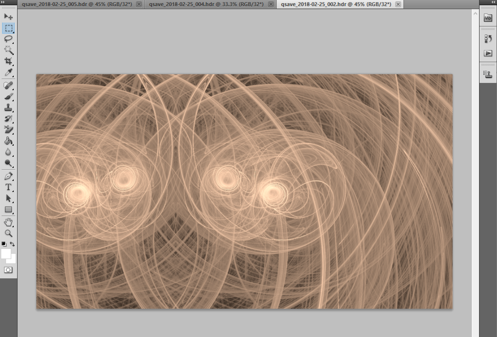497x337 pixels.
Task: Switch to qsave_2018-02-25_004.hdr tab
Action: [x=206, y=4]
